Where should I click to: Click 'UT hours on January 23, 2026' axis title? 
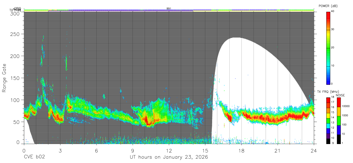[x=169, y=157]
